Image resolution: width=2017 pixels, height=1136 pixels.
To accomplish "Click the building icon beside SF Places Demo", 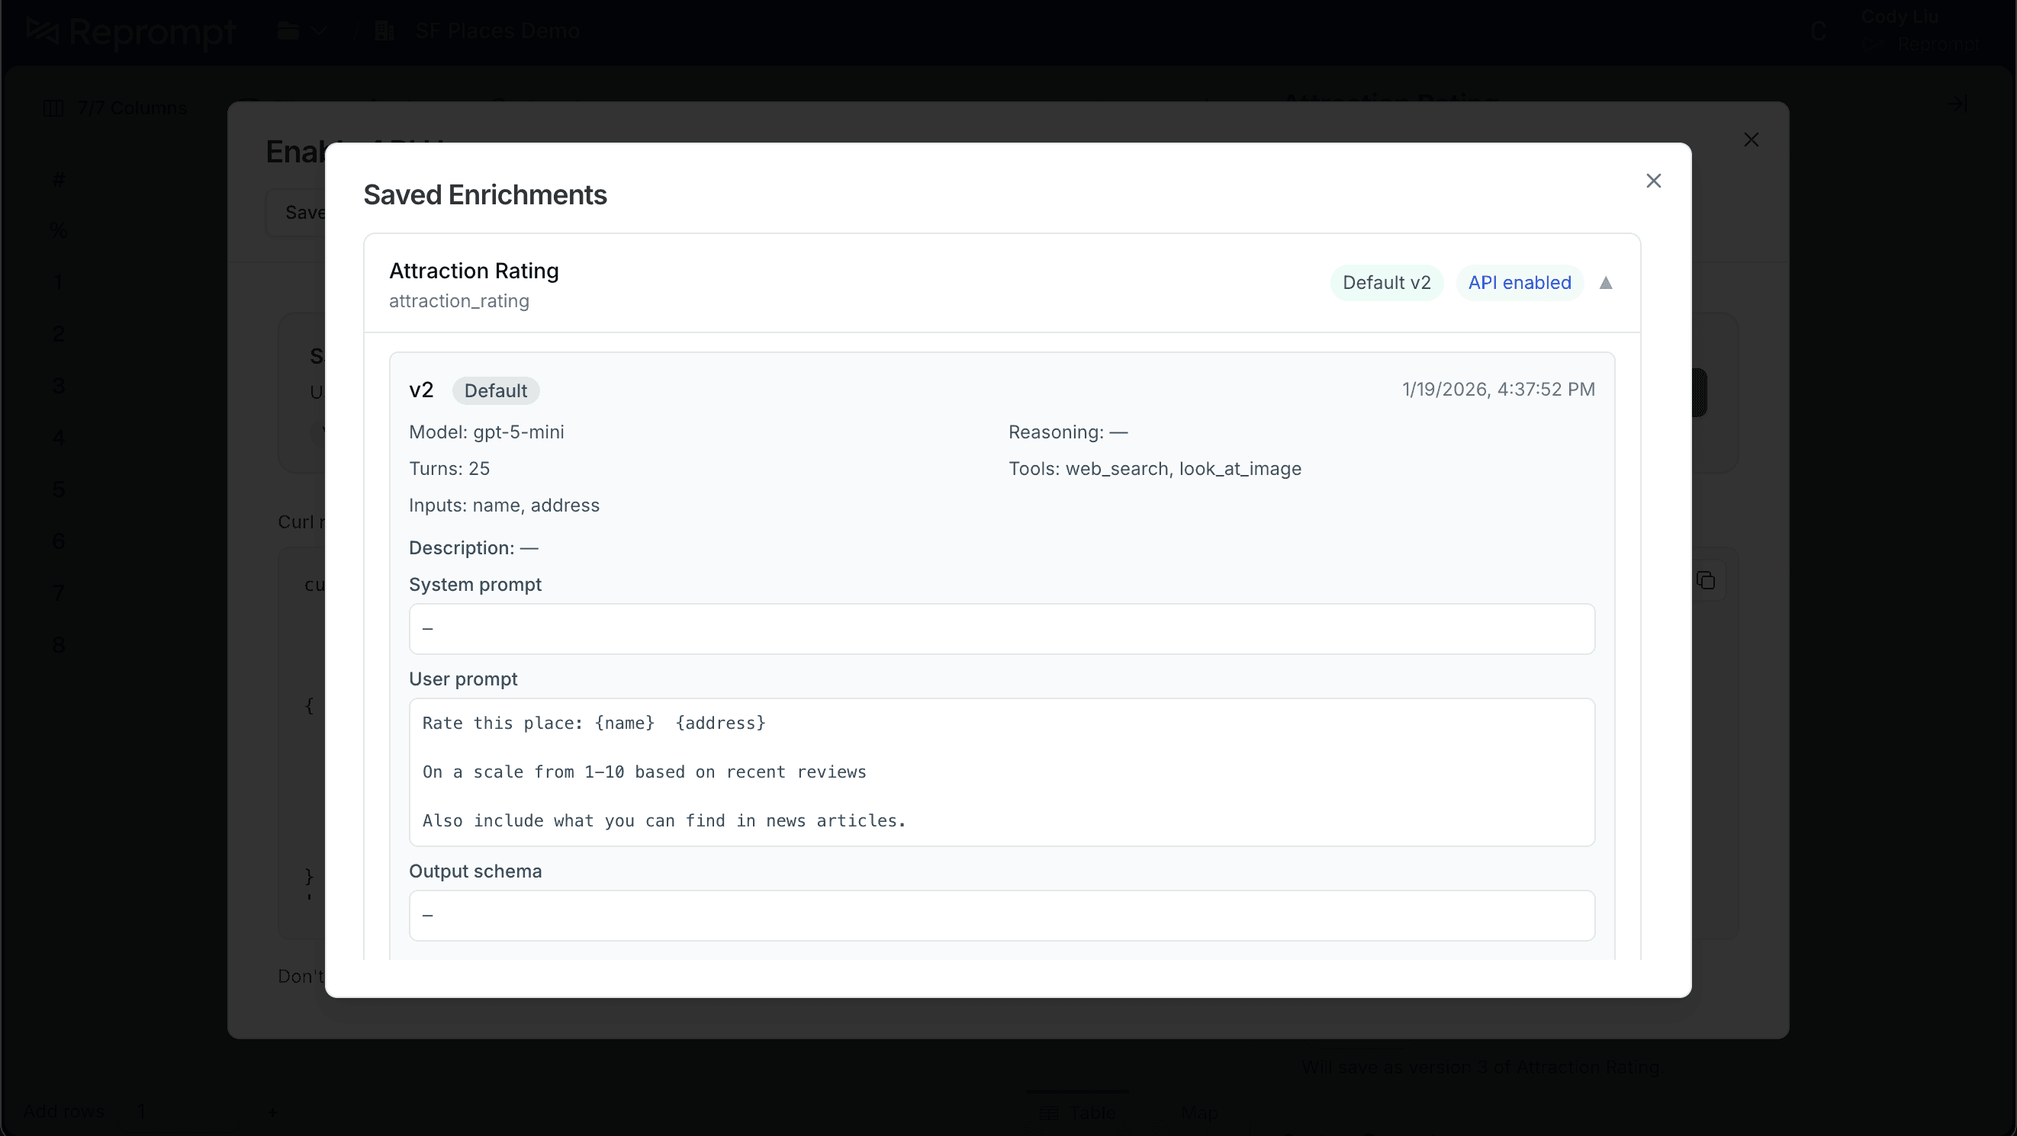I will coord(384,31).
